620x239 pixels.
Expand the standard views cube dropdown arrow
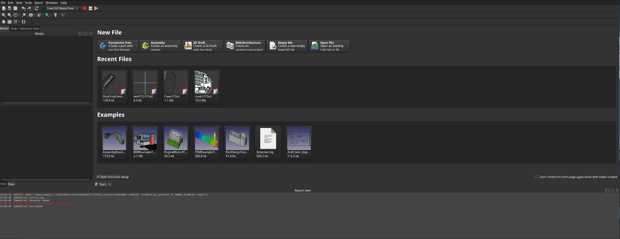point(19,15)
